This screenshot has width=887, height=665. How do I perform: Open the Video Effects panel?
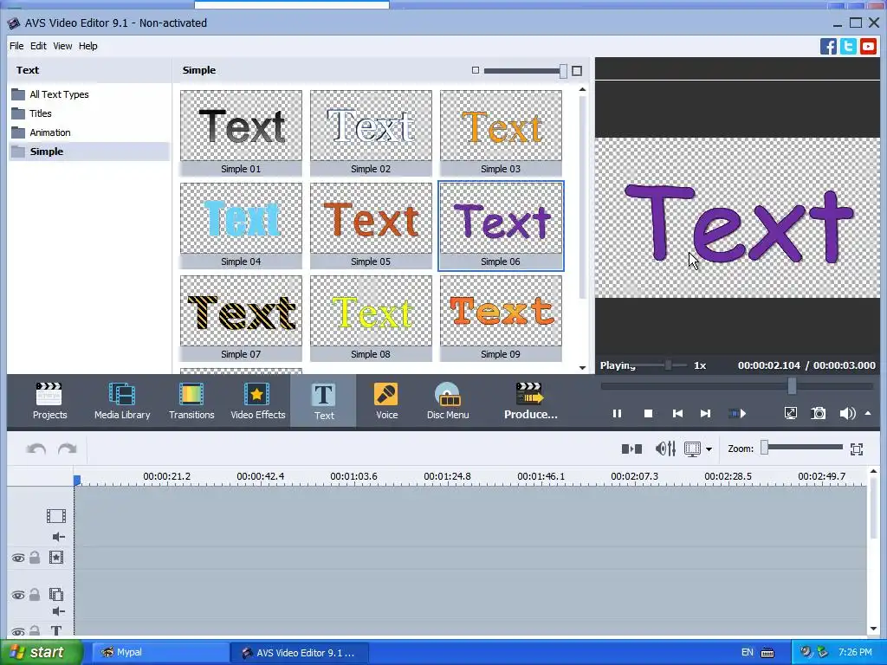click(x=257, y=401)
